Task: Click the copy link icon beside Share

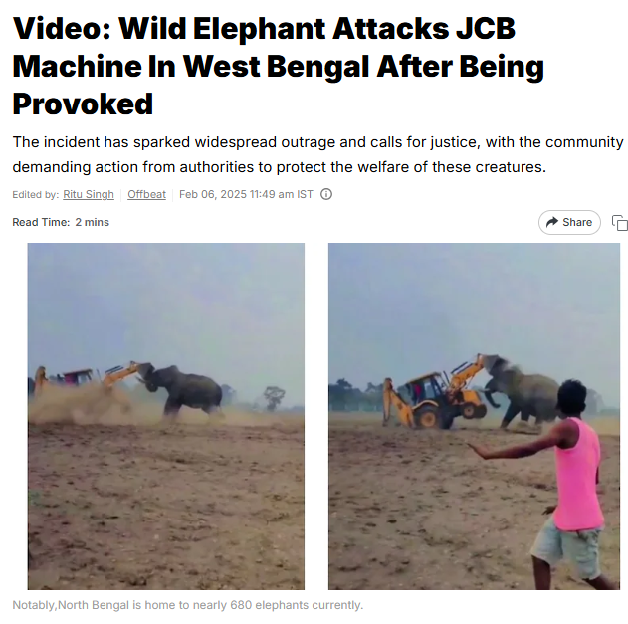Action: (620, 223)
